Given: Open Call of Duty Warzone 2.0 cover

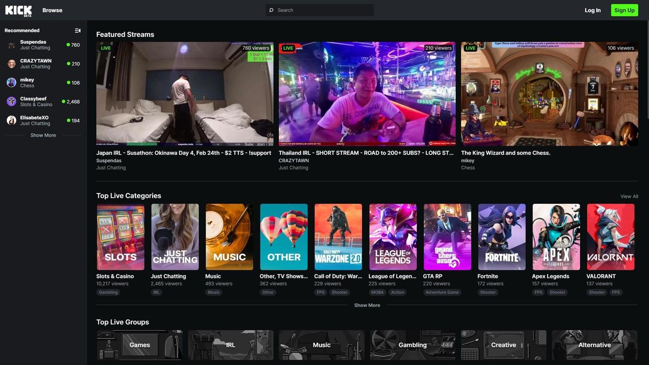Looking at the screenshot, I should pyautogui.click(x=338, y=237).
